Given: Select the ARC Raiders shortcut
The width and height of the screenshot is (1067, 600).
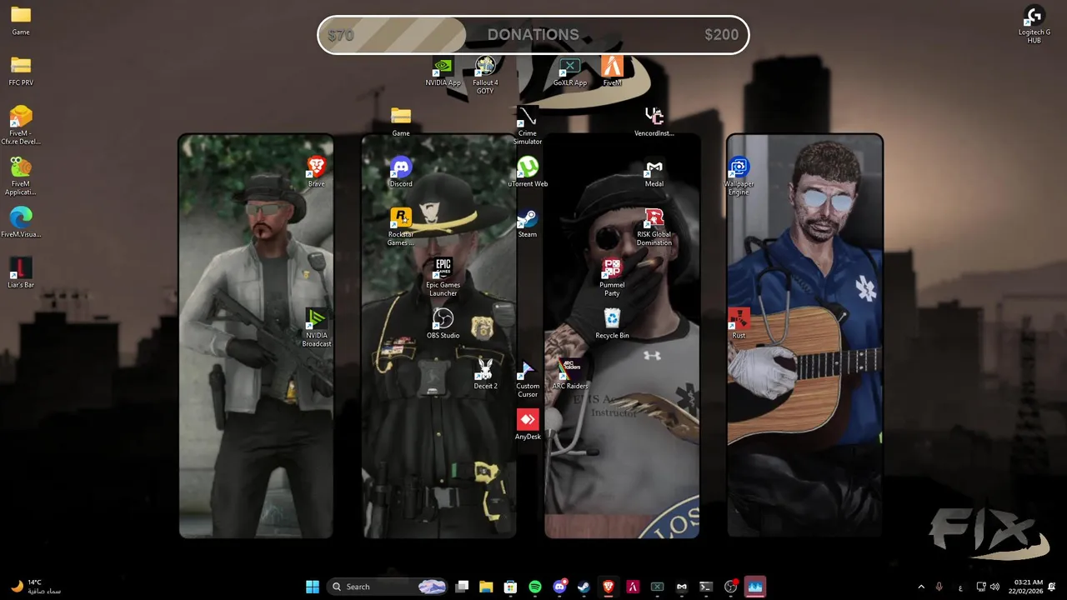Looking at the screenshot, I should click(570, 375).
